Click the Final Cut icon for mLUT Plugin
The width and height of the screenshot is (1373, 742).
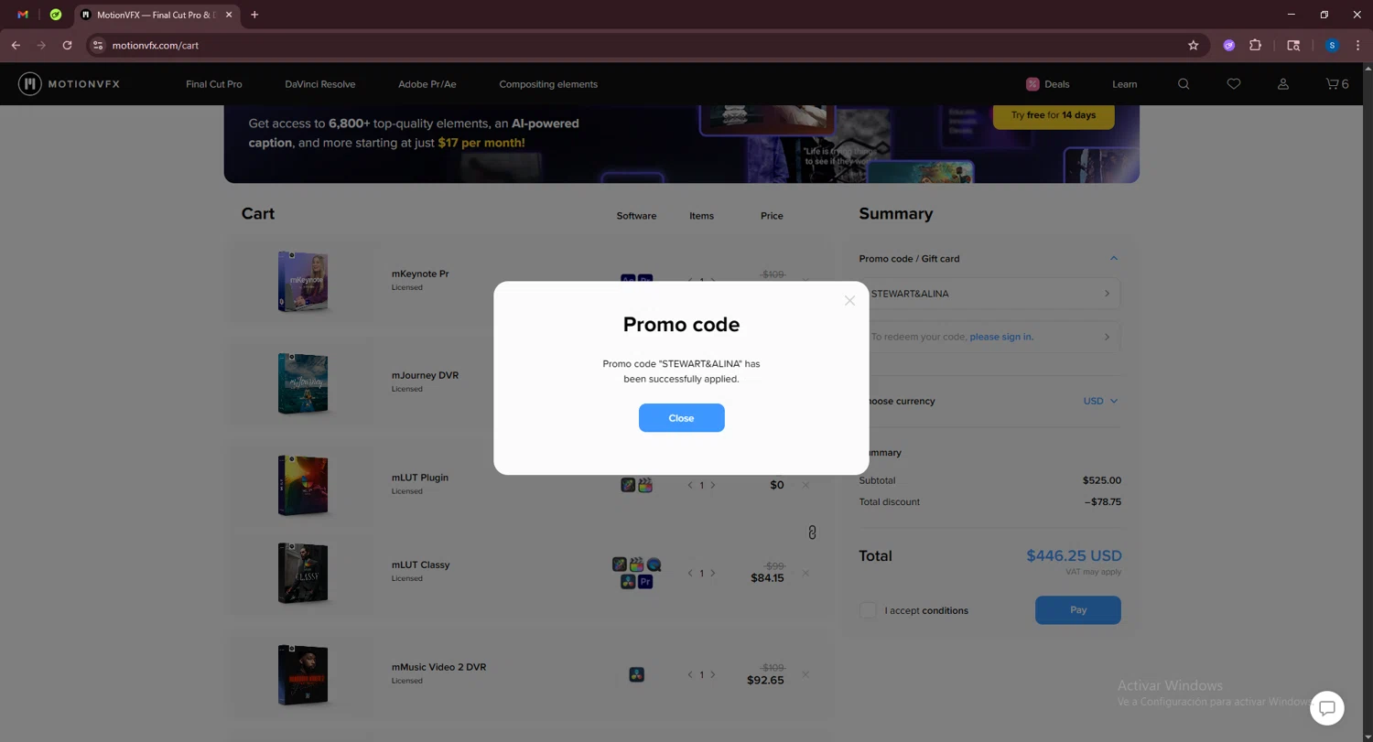pyautogui.click(x=645, y=485)
